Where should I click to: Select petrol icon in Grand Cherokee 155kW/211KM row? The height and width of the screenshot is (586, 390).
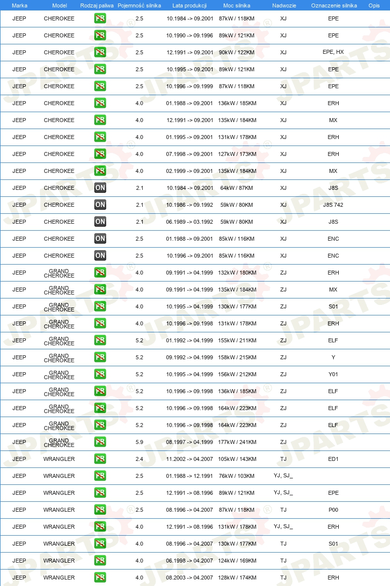[x=100, y=340]
